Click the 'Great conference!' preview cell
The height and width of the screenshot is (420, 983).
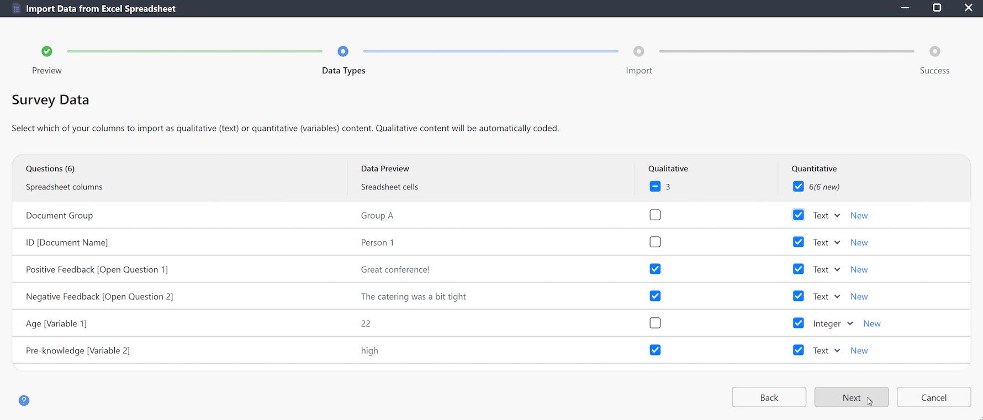(395, 270)
